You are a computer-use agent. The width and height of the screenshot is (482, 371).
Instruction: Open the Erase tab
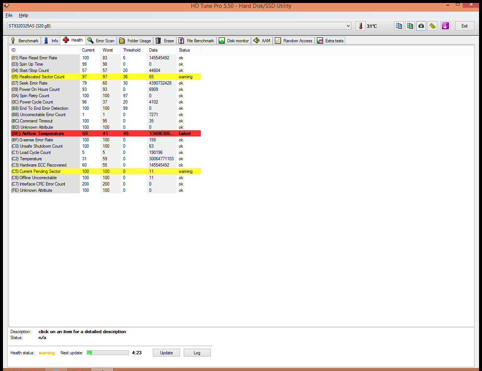pyautogui.click(x=165, y=41)
